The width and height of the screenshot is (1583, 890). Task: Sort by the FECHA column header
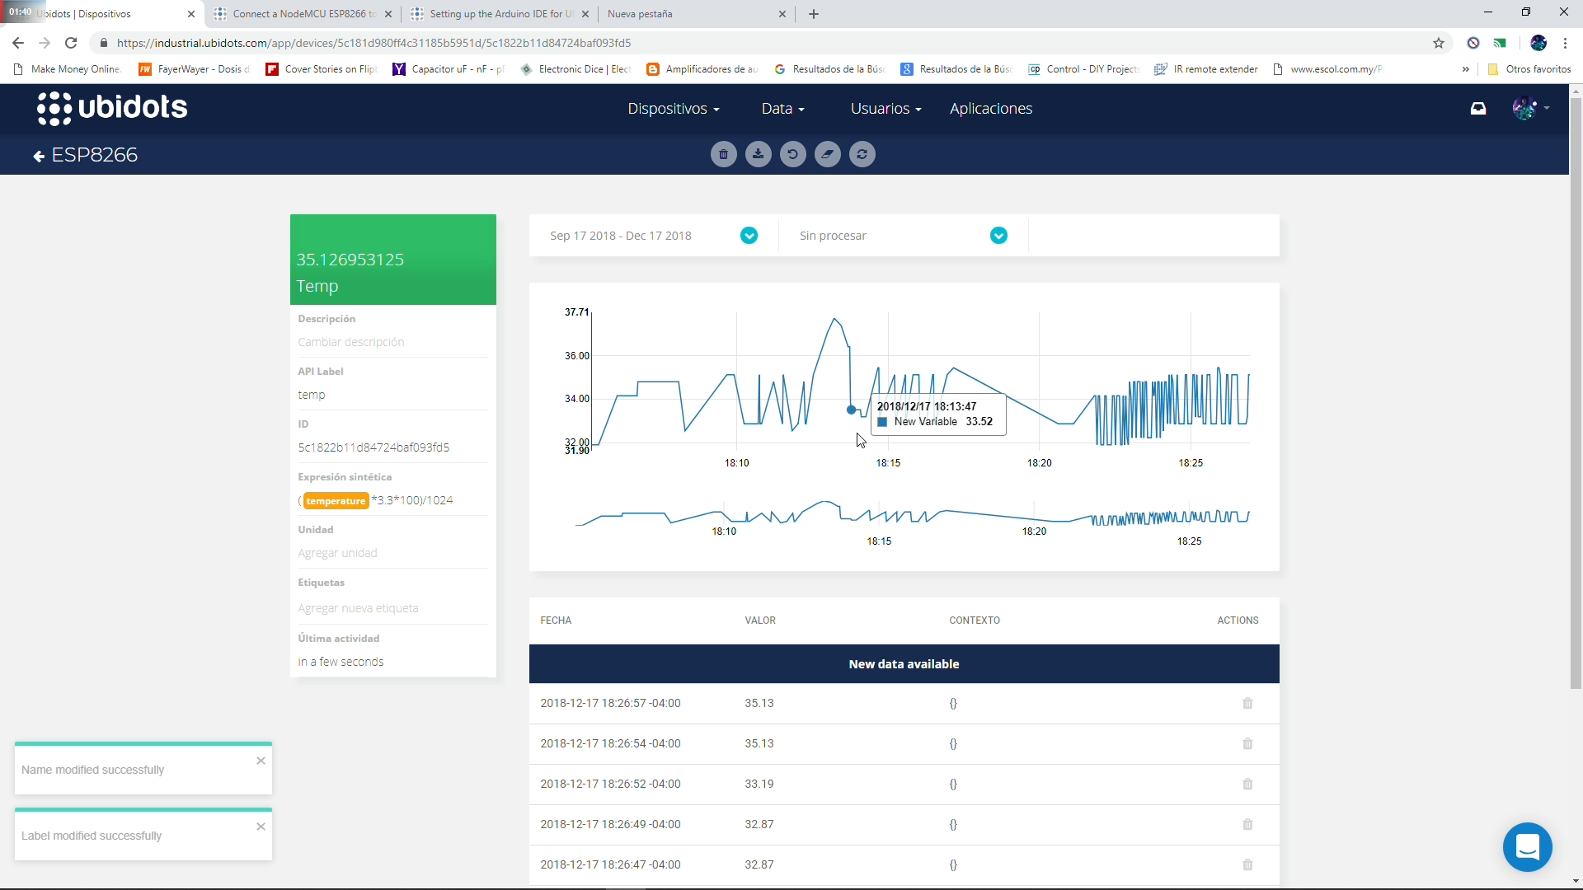click(x=556, y=621)
